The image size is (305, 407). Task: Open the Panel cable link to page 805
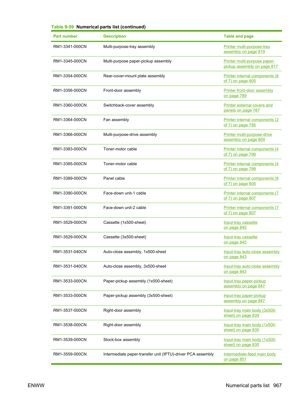[x=251, y=181]
